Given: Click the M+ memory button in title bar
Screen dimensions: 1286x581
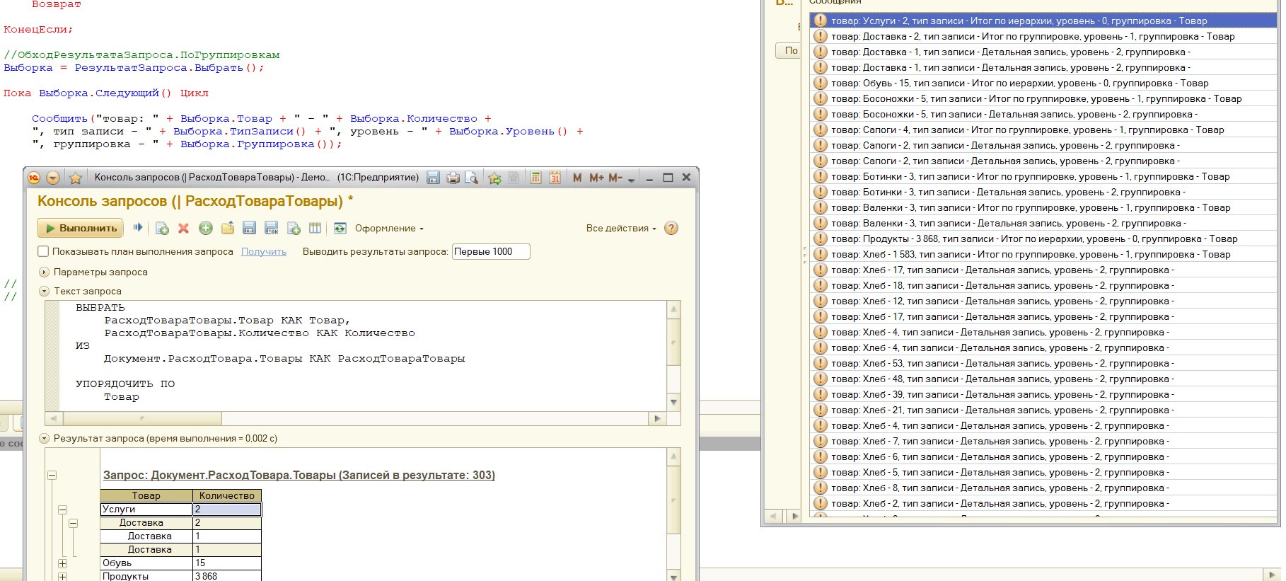Looking at the screenshot, I should (596, 178).
